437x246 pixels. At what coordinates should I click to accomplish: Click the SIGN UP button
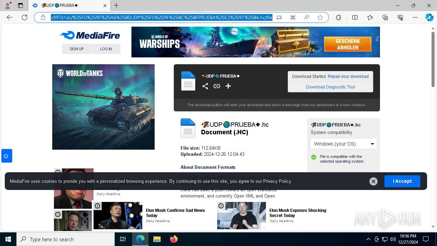pos(76,49)
